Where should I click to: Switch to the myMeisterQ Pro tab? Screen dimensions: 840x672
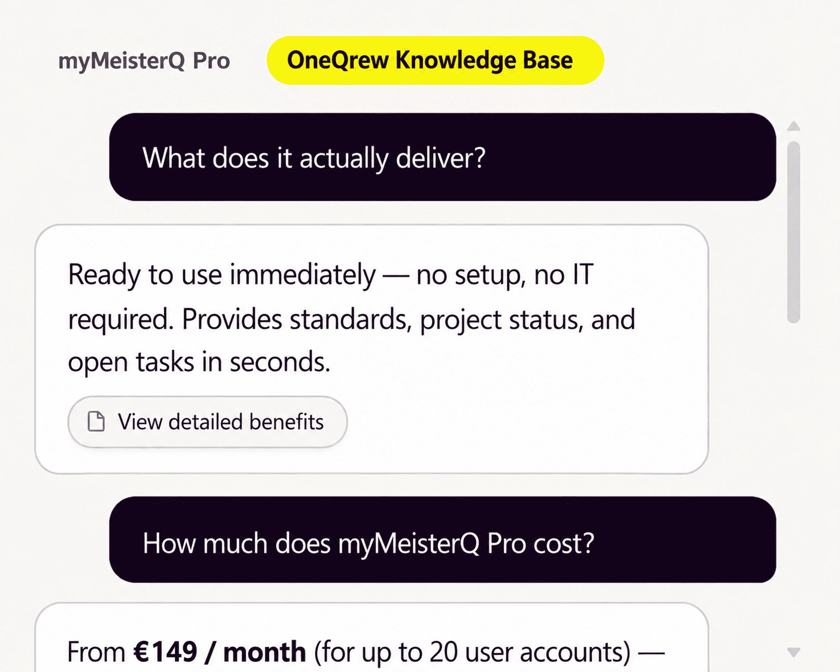[x=144, y=60]
